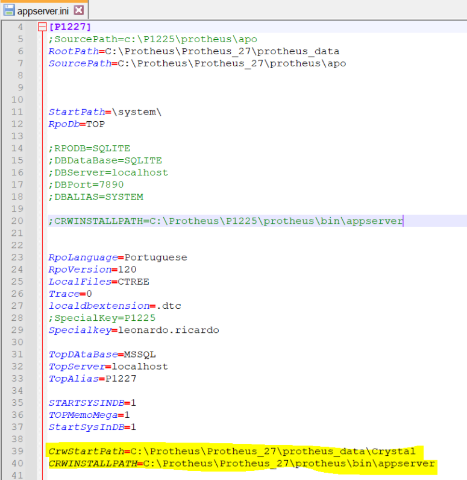The width and height of the screenshot is (467, 480).
Task: Click the RootPath key on line 6
Action: point(74,51)
